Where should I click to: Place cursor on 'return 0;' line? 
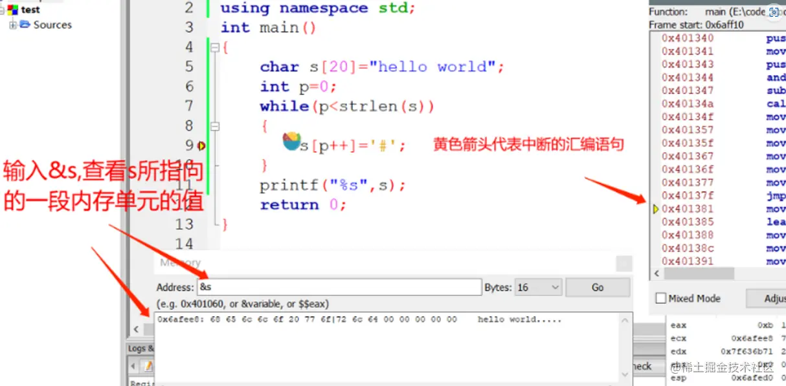click(x=303, y=205)
